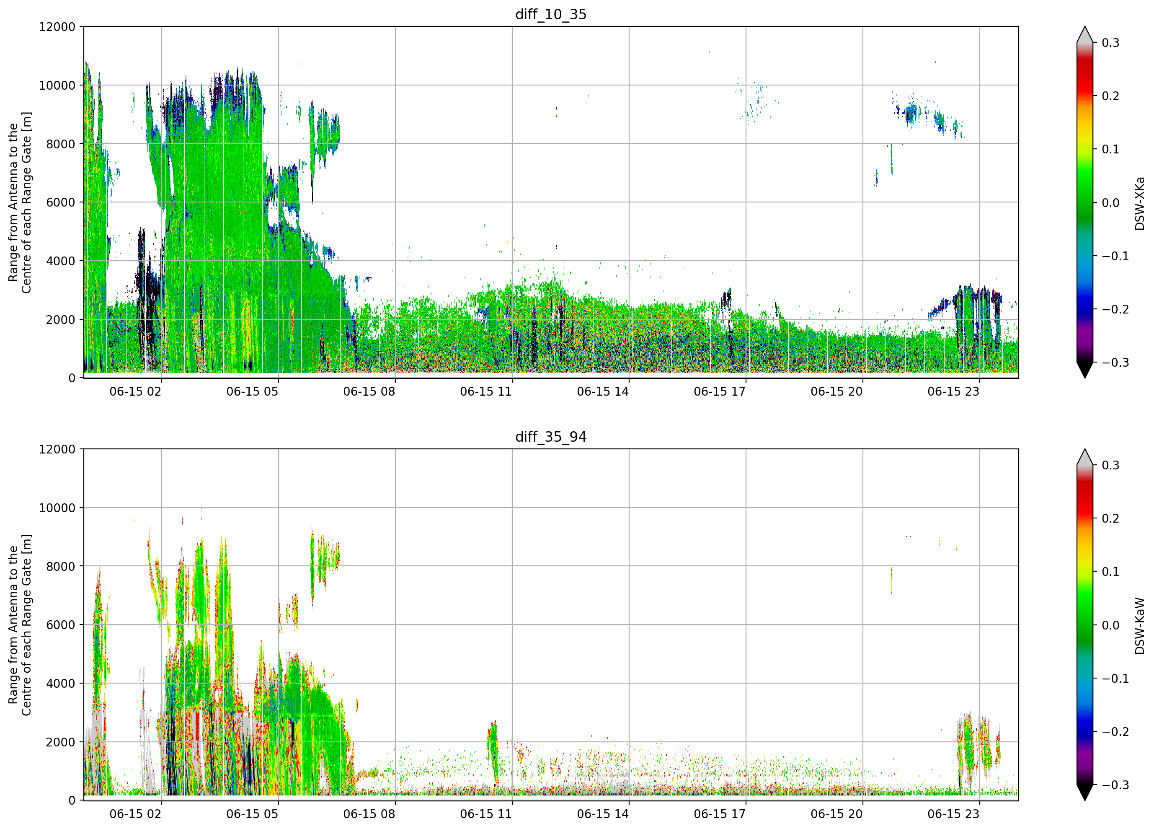
Task: Click x-tick '06-15 14' under diff_10_35 plot
Action: click(x=603, y=391)
